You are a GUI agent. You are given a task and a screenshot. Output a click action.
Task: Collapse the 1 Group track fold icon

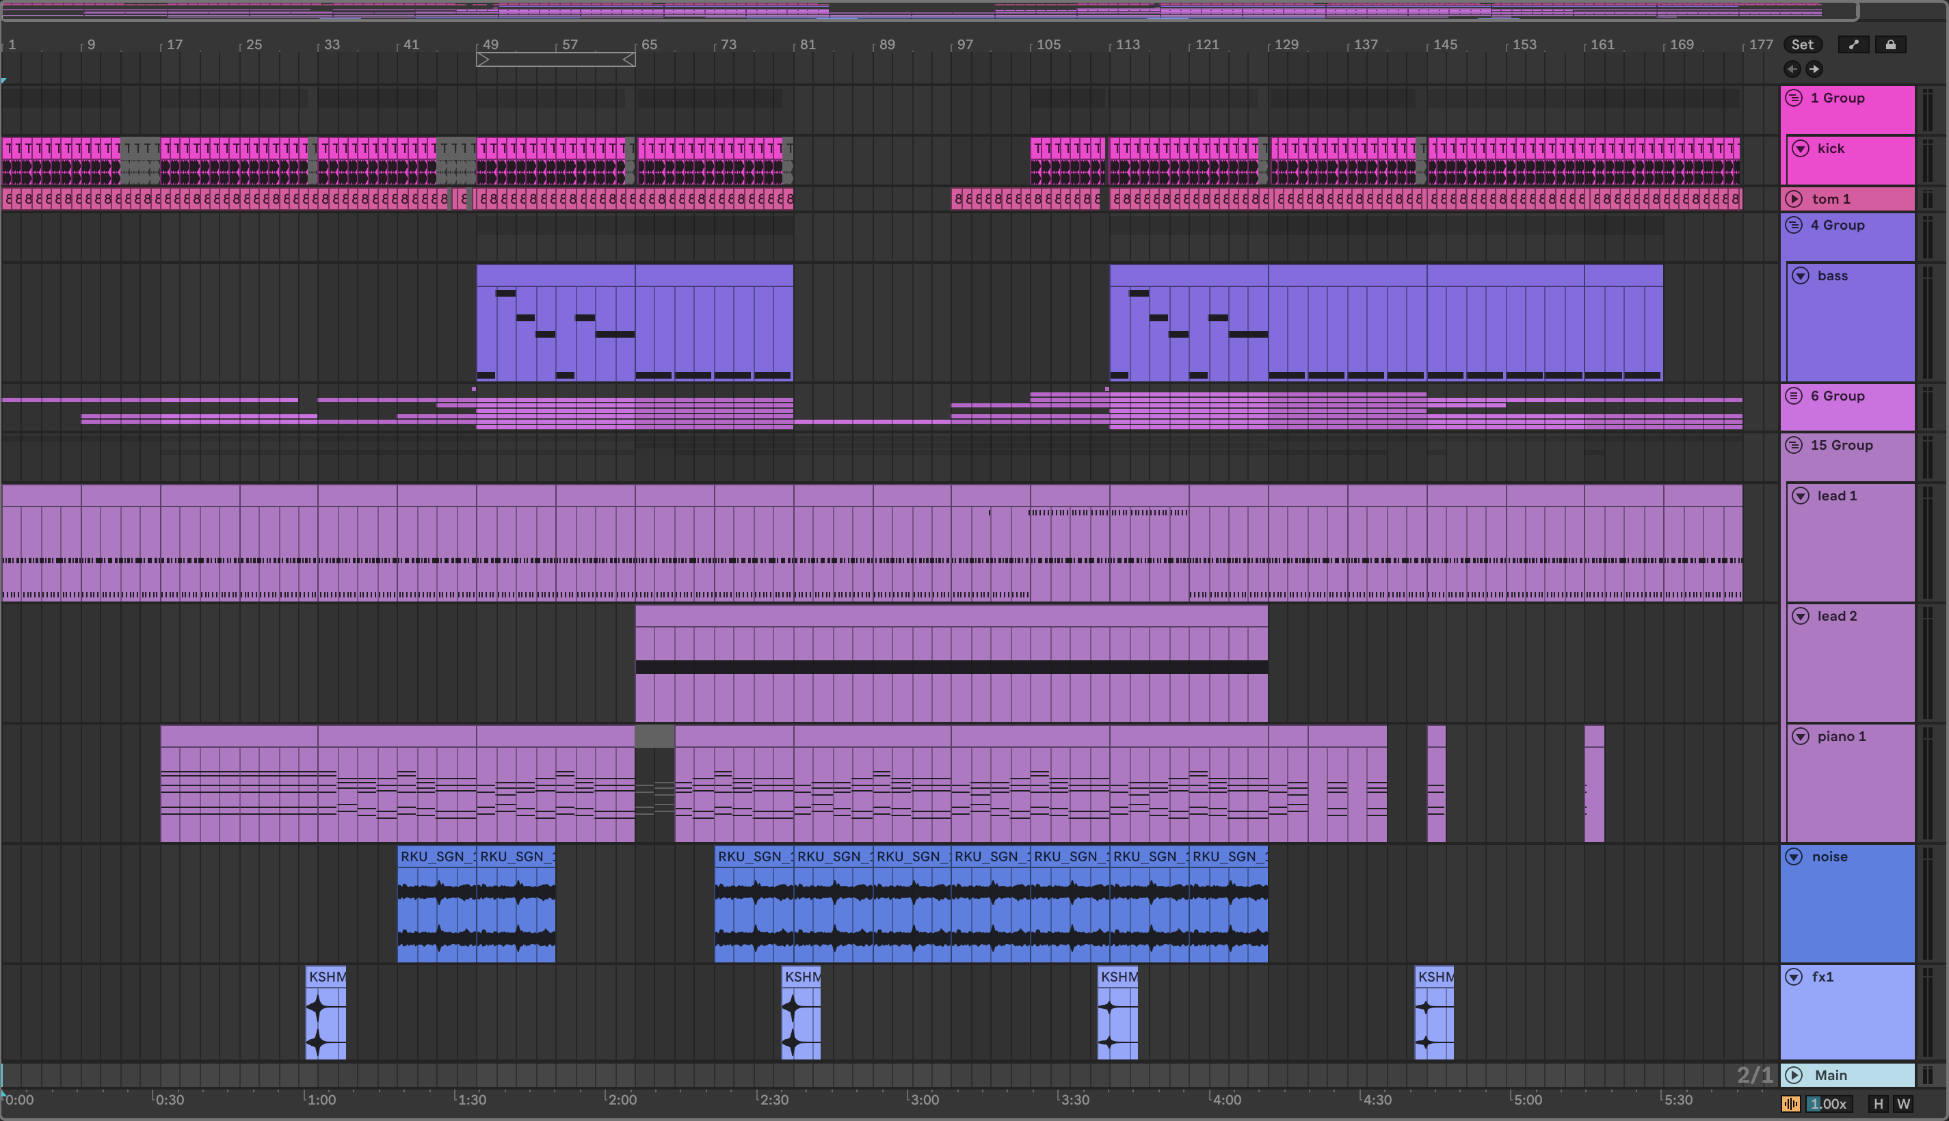(1794, 98)
